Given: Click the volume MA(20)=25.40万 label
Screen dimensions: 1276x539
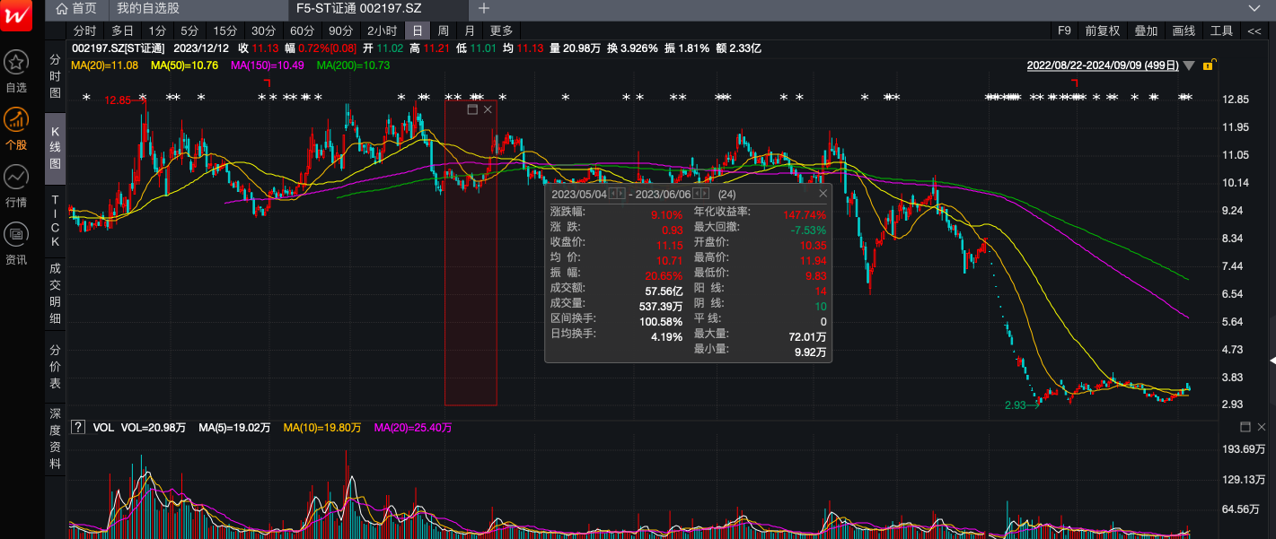Looking at the screenshot, I should click(x=413, y=428).
